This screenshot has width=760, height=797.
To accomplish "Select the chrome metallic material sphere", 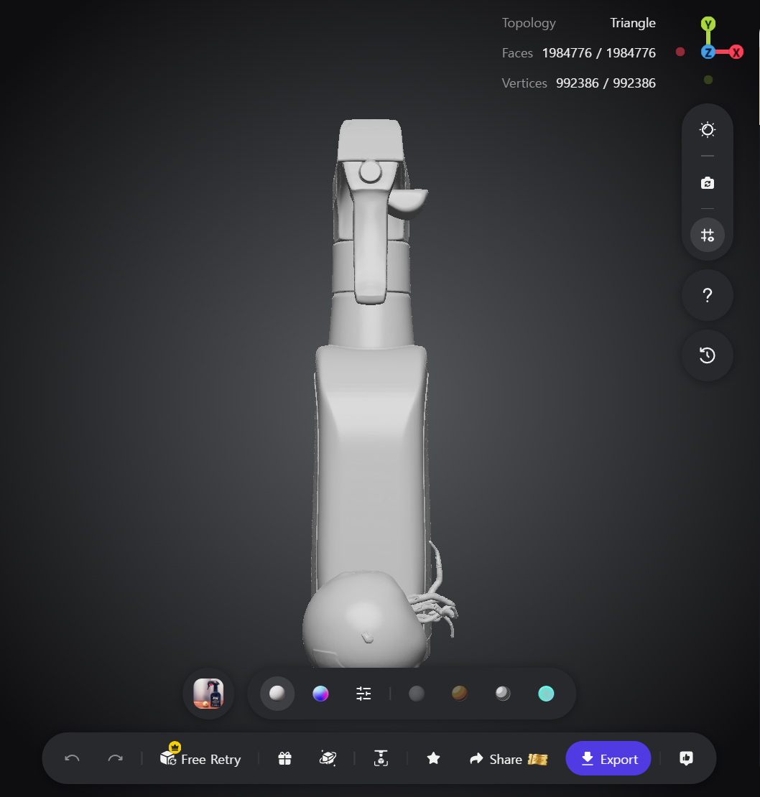I will pos(503,694).
